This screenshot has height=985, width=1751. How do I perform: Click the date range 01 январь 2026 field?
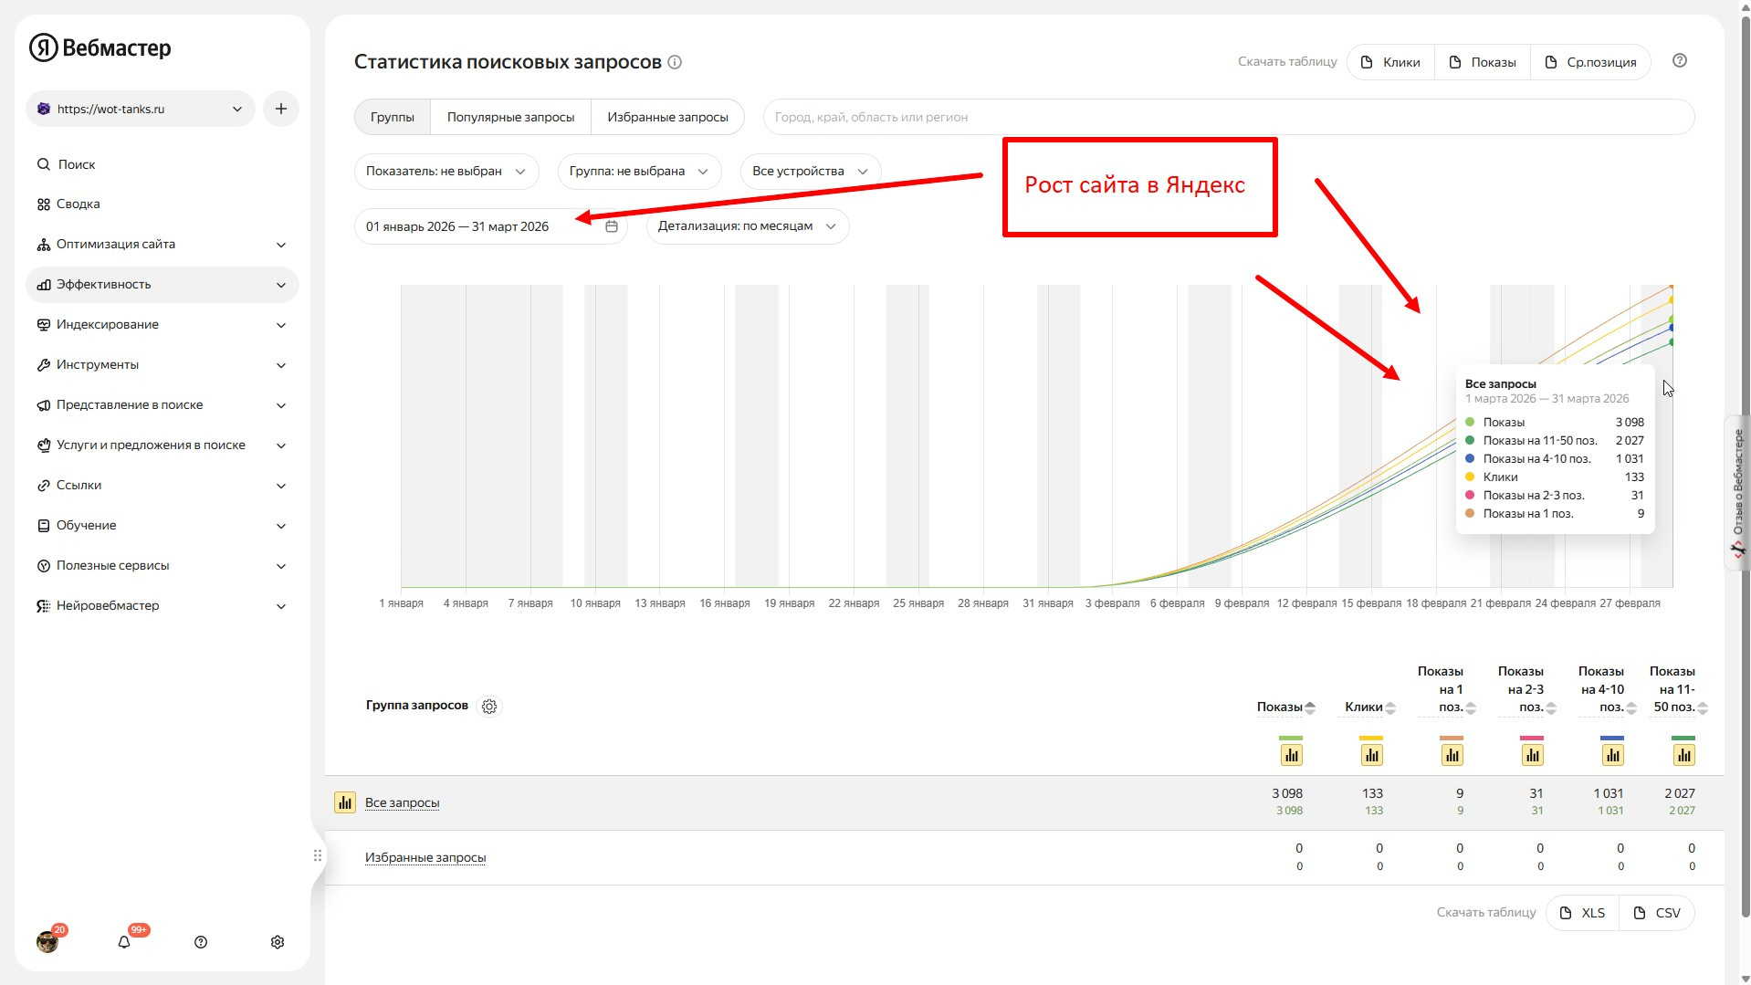[x=490, y=226]
